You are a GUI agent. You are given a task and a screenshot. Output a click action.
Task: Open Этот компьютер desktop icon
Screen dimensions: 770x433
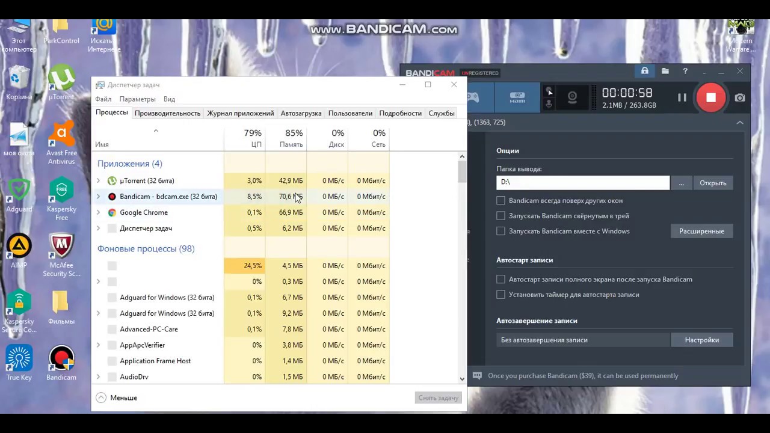(x=19, y=37)
